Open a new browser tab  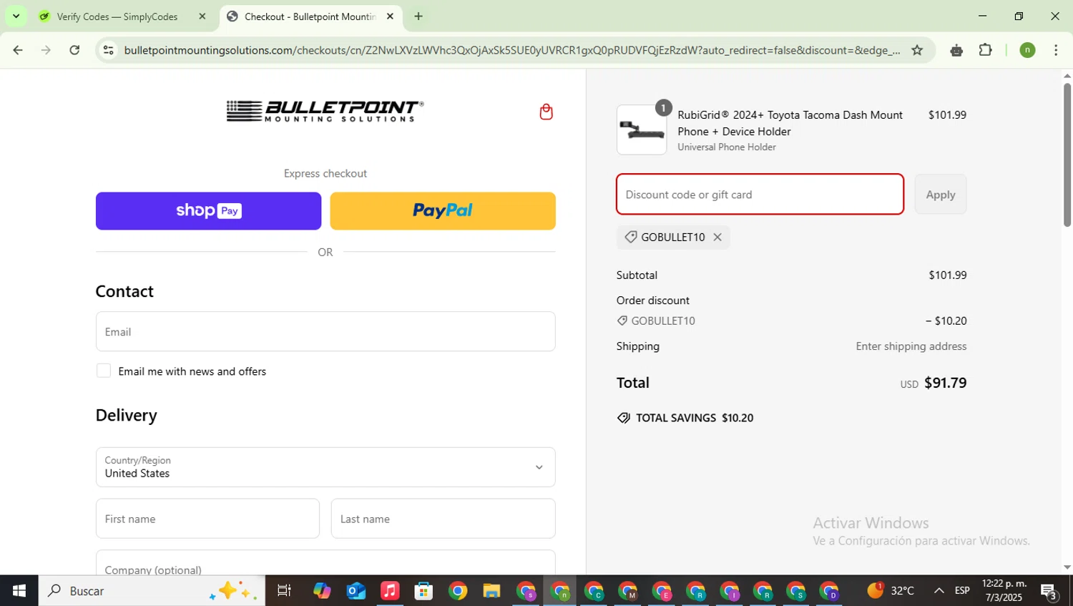[x=418, y=16]
